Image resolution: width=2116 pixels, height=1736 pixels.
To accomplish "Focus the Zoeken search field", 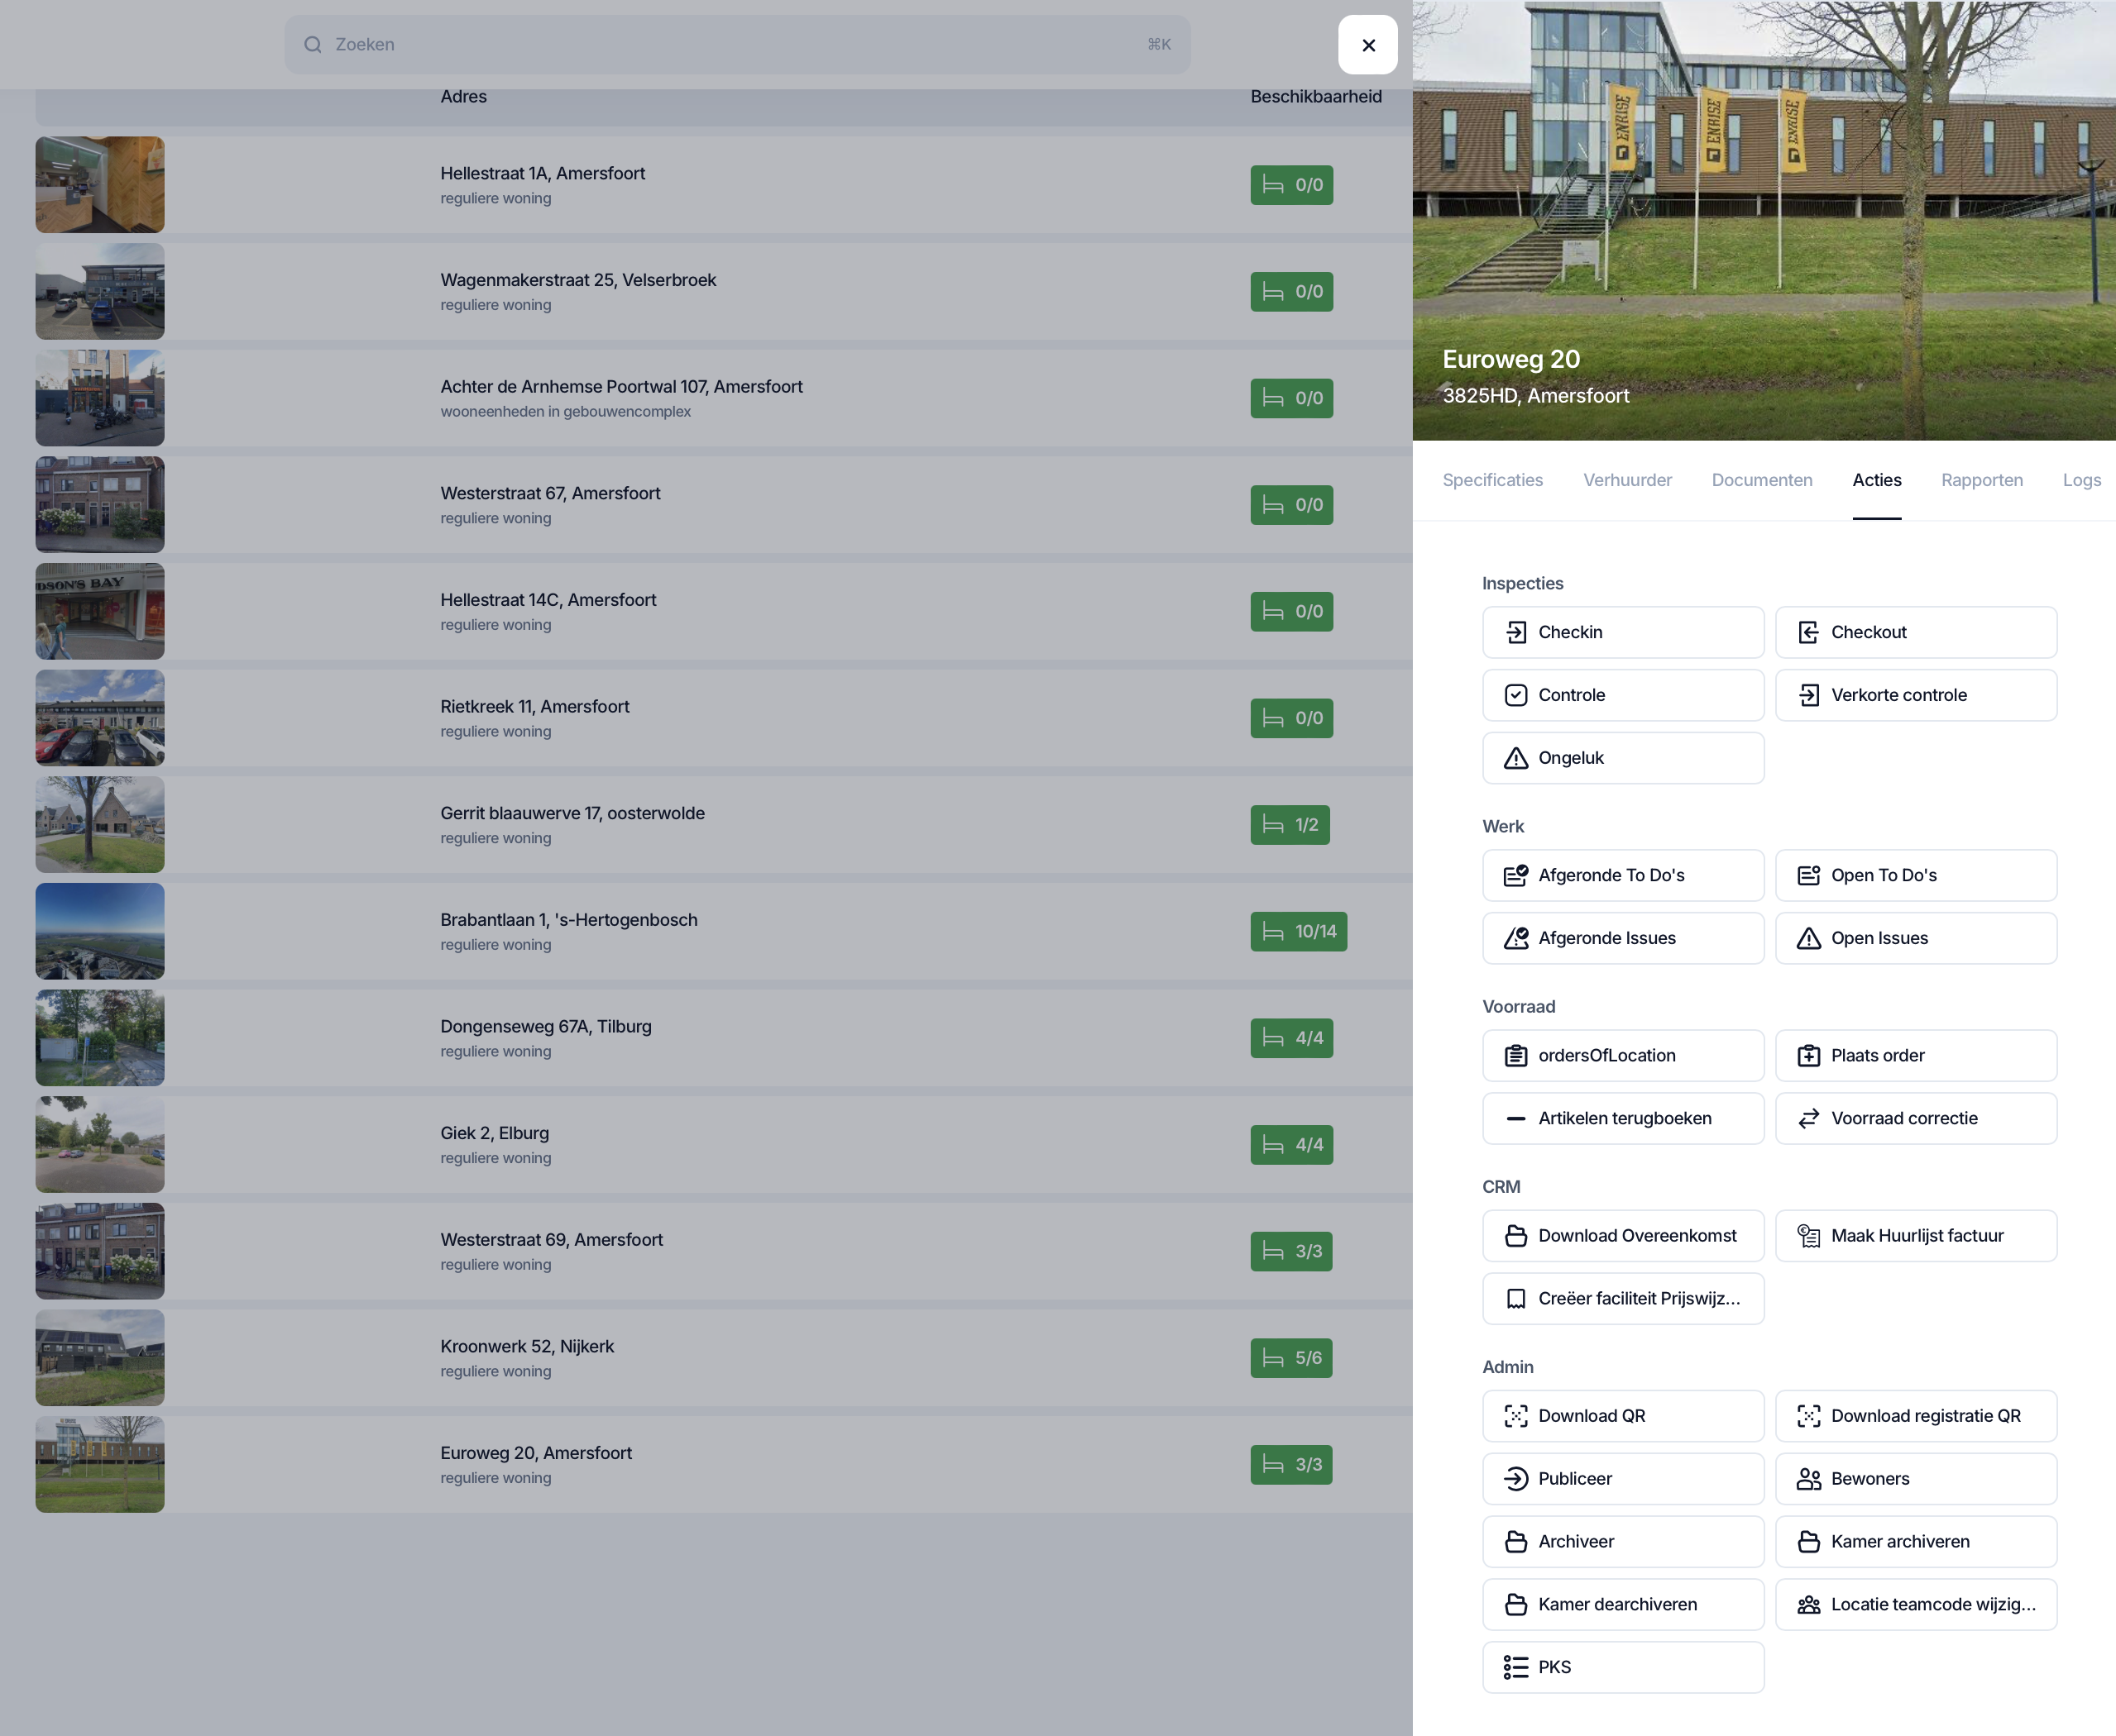I will (736, 45).
